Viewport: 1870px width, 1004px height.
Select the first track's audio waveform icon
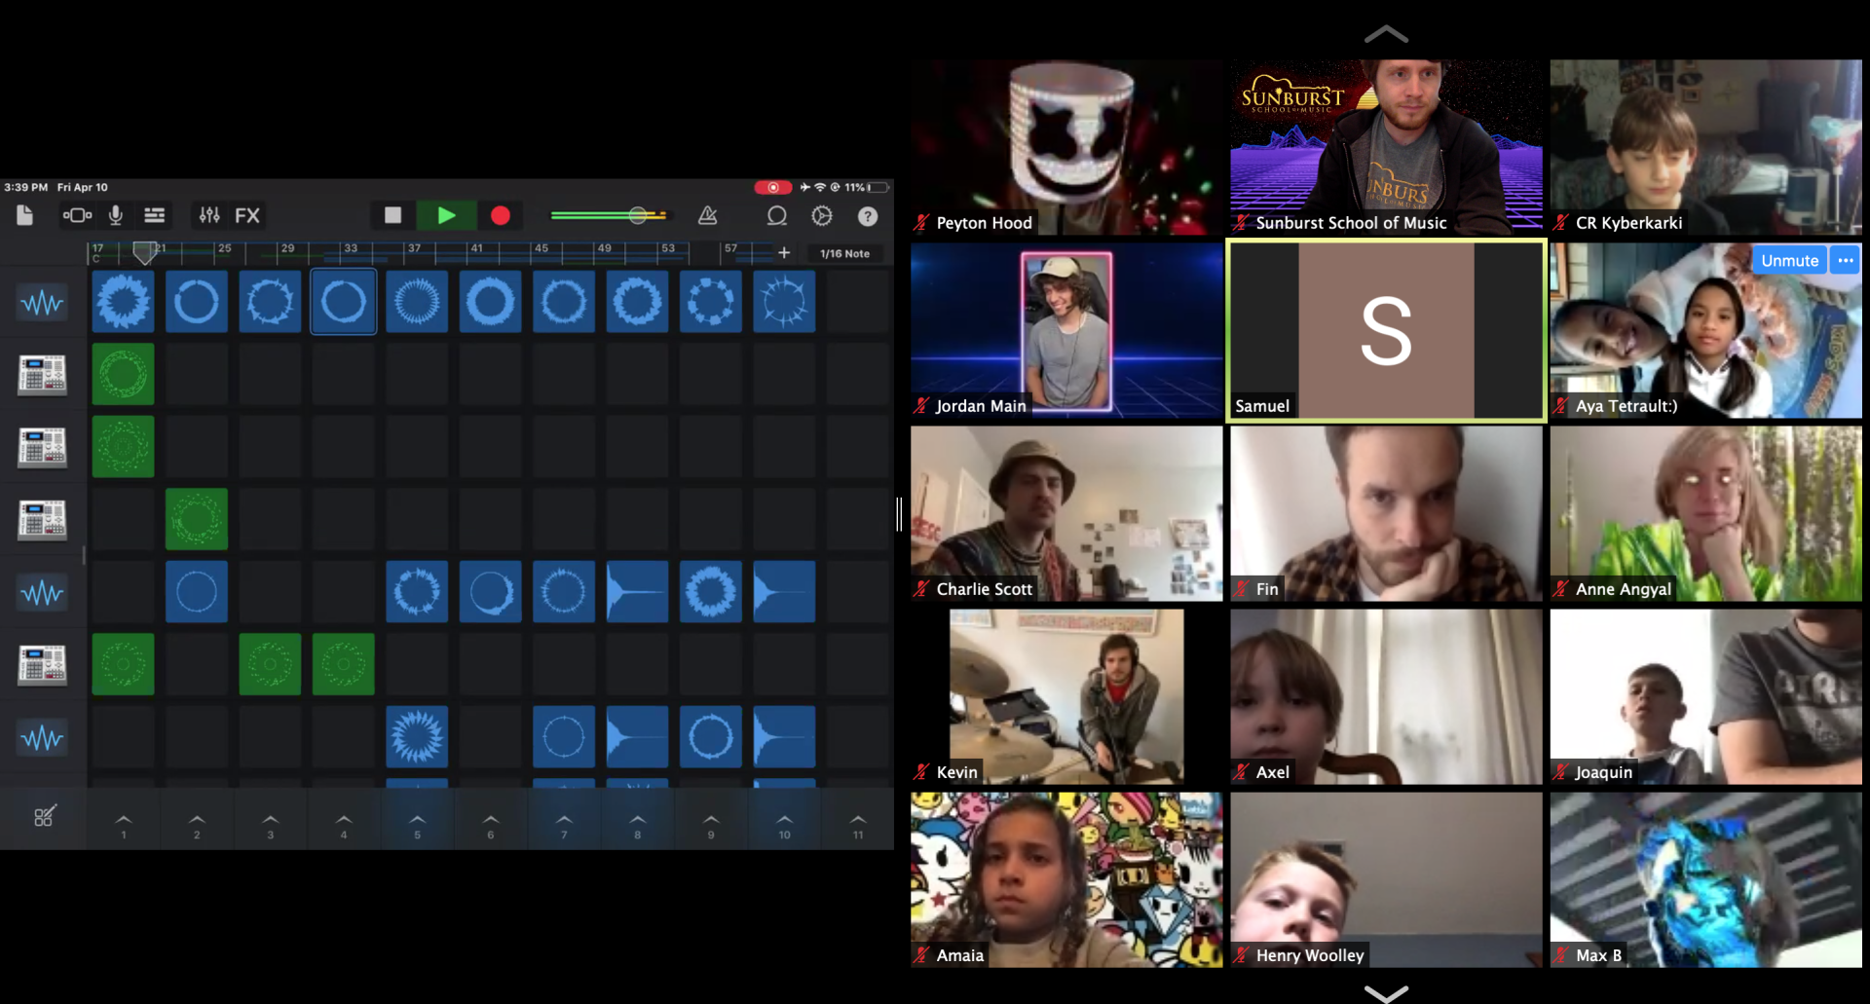(42, 303)
